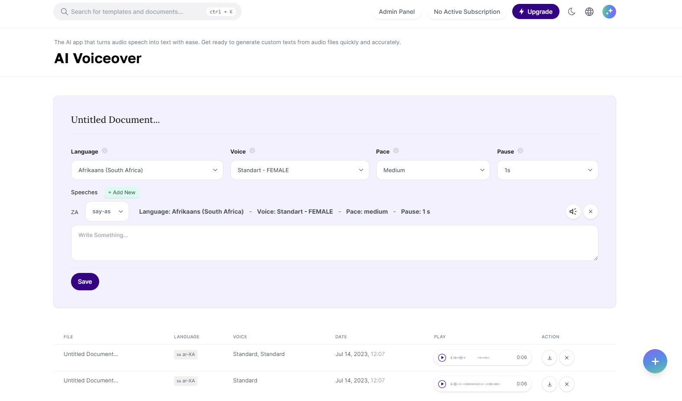
Task: Click the ctrl + K shortcut badge
Action: click(221, 12)
